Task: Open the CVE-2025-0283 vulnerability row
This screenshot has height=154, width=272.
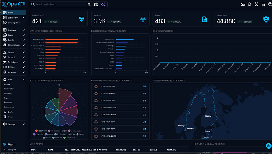Action: point(120,101)
